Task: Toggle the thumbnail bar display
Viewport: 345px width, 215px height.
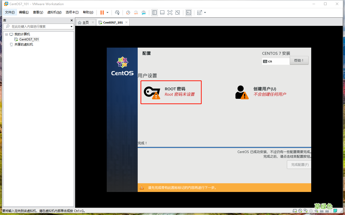Action: (x=162, y=12)
